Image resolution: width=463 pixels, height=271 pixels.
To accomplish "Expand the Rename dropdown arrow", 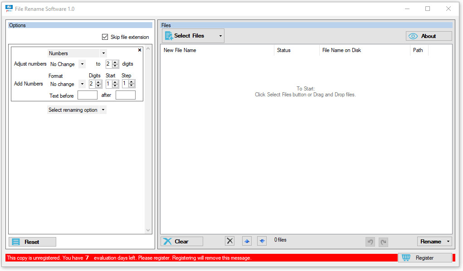I will tap(448, 241).
